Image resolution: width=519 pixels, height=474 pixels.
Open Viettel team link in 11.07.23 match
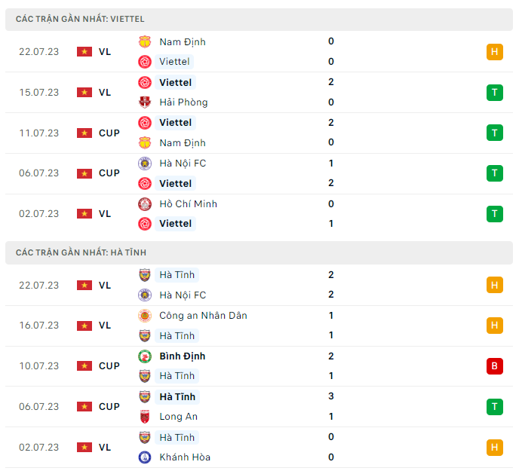176,123
